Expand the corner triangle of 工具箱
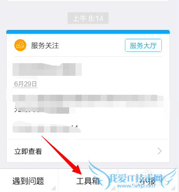 114,188
